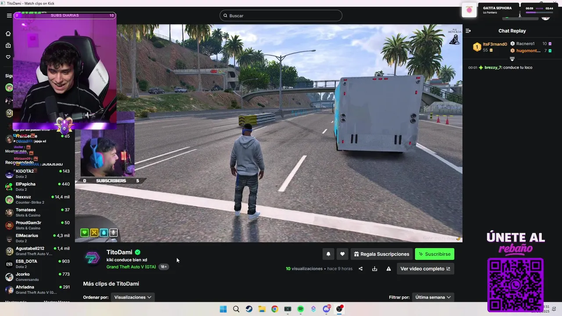
Task: Click 'hace 9 horas' timestamp
Action: click(340, 269)
